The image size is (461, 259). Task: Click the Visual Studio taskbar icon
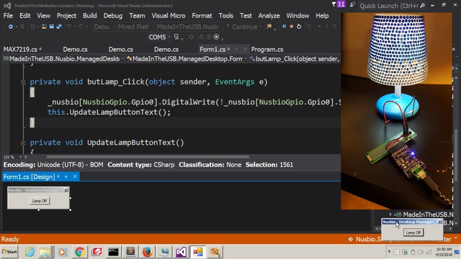[x=181, y=252]
